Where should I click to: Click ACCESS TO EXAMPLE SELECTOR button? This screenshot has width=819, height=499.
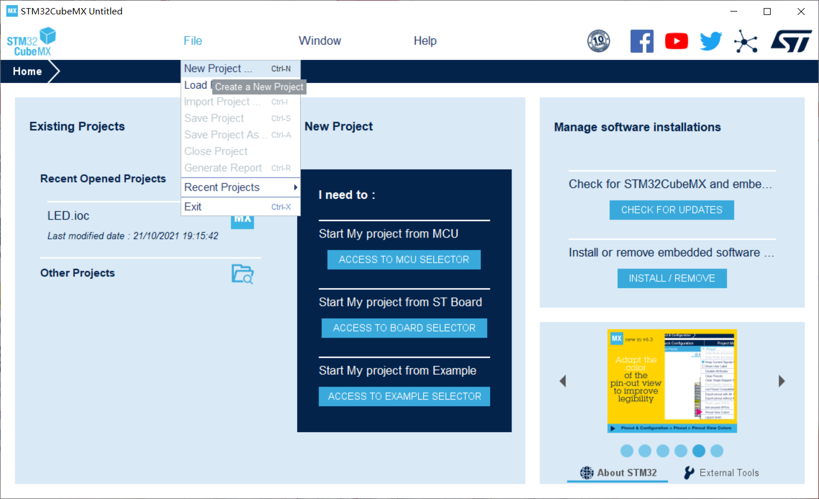coord(404,396)
